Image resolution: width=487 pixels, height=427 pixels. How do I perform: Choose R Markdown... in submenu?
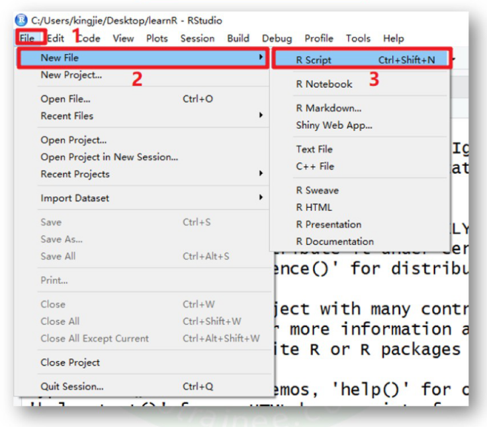click(329, 108)
